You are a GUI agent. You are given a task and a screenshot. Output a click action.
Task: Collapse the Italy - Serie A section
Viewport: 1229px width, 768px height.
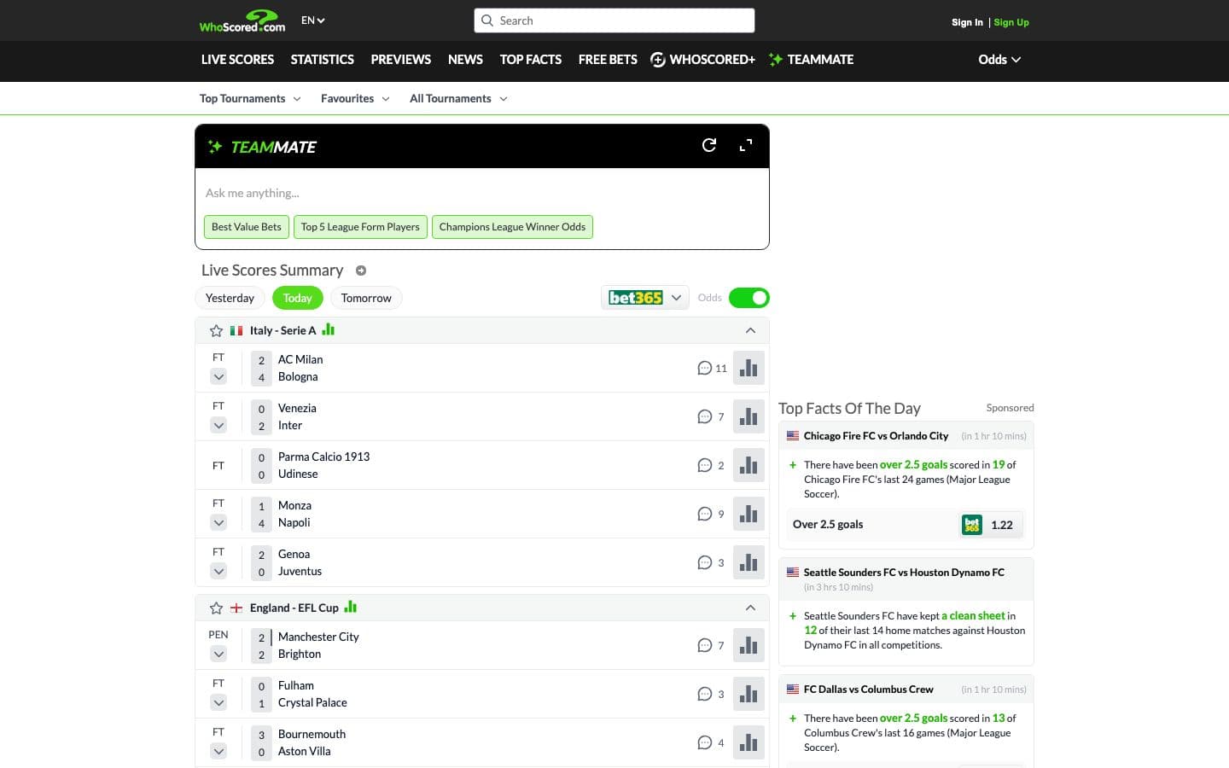[750, 330]
